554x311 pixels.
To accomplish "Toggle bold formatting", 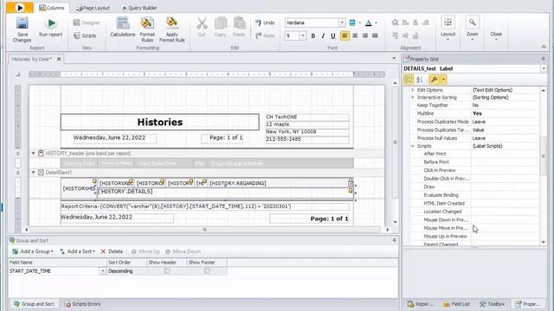I will pos(313,35).
